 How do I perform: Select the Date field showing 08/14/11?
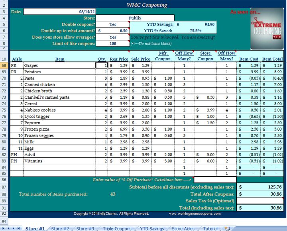(60, 12)
